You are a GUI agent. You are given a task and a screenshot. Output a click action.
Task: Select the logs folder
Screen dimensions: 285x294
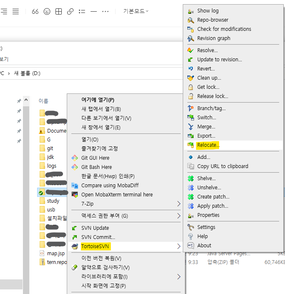click(52, 166)
